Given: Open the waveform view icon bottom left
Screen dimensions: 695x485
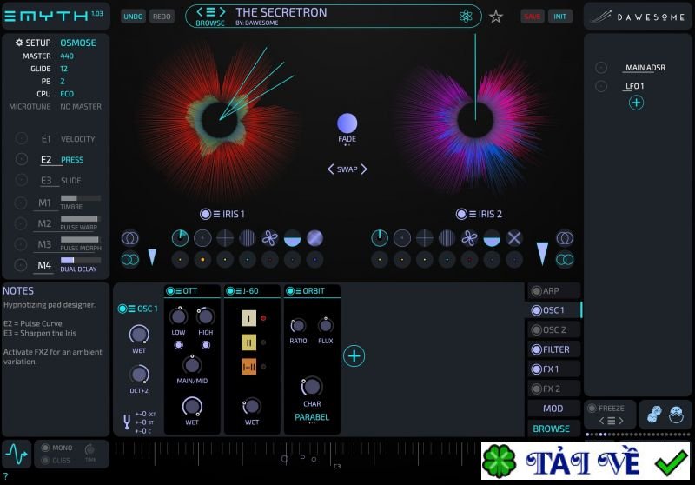Looking at the screenshot, I should (x=17, y=454).
